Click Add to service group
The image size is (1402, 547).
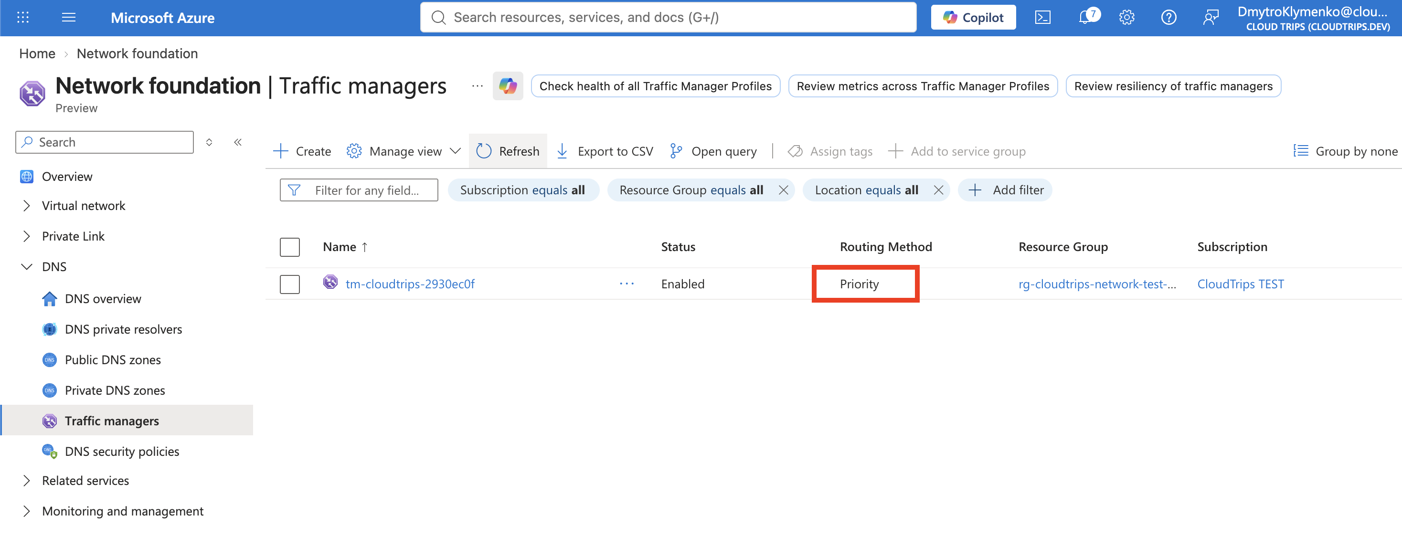pyautogui.click(x=957, y=151)
